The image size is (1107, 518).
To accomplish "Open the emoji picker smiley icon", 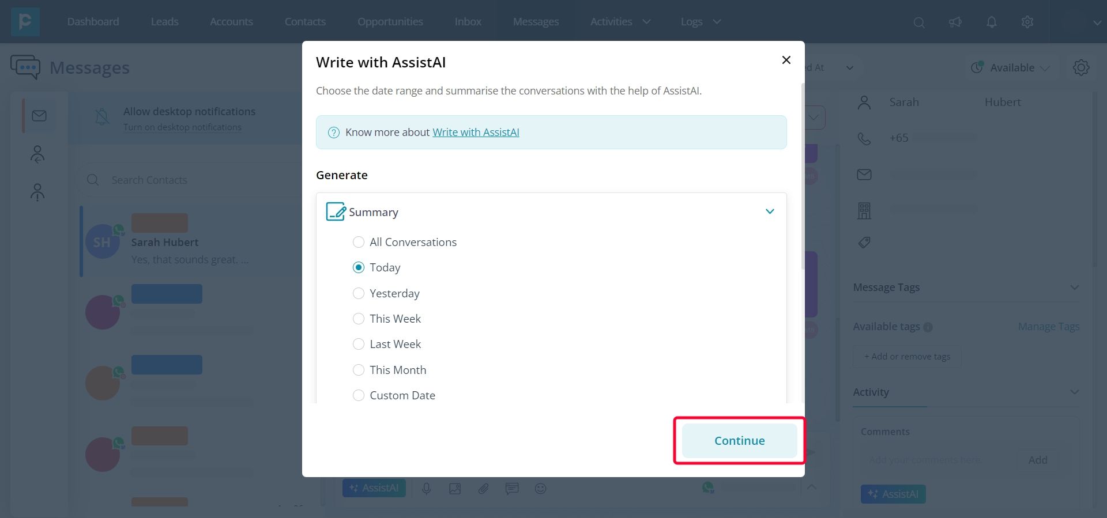I will pos(540,489).
